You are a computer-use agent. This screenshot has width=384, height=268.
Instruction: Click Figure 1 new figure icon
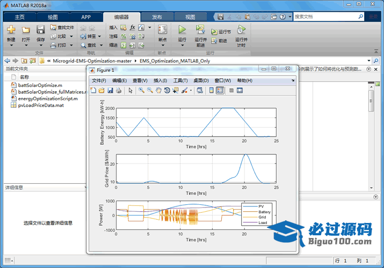click(93, 91)
